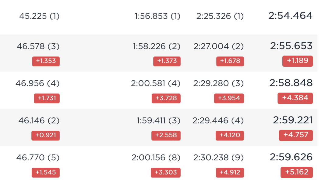The image size is (332, 183).
Task: Click the +1.353 red gap badge
Action: [x=46, y=61]
